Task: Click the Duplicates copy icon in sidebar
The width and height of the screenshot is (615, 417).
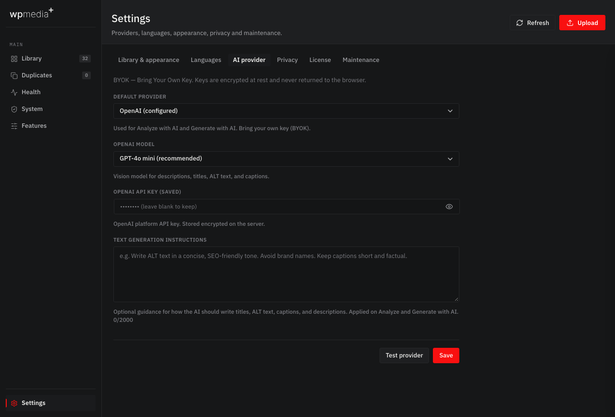Action: coord(14,75)
